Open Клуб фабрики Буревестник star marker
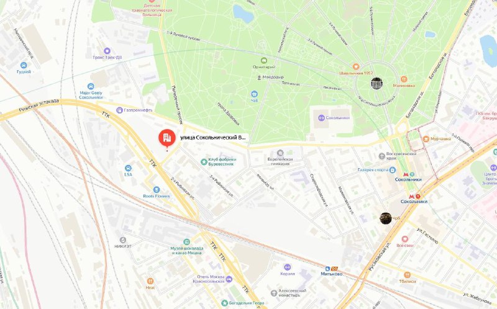 click(x=204, y=162)
